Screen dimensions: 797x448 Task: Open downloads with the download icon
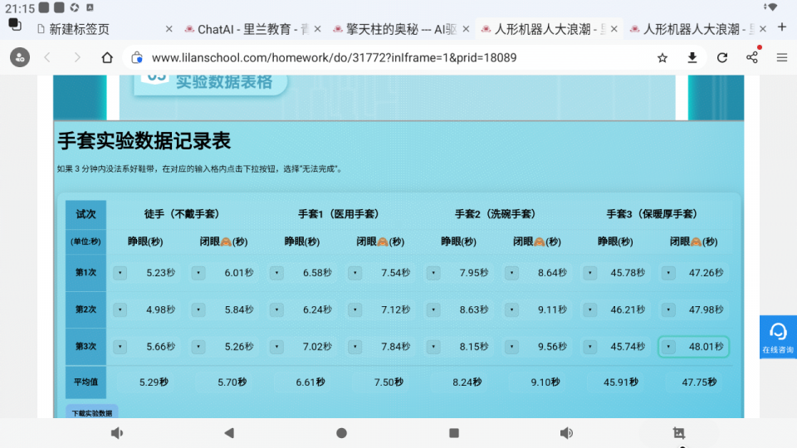click(692, 58)
